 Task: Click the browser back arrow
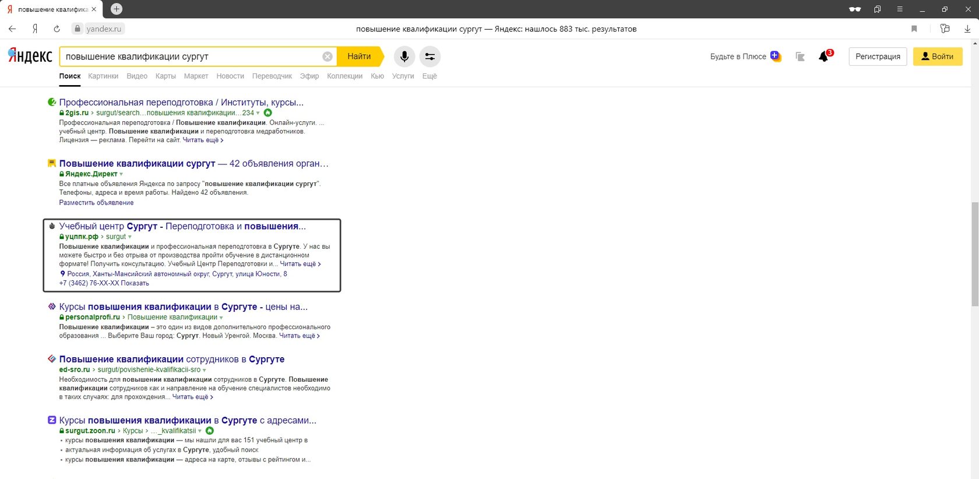coord(12,29)
